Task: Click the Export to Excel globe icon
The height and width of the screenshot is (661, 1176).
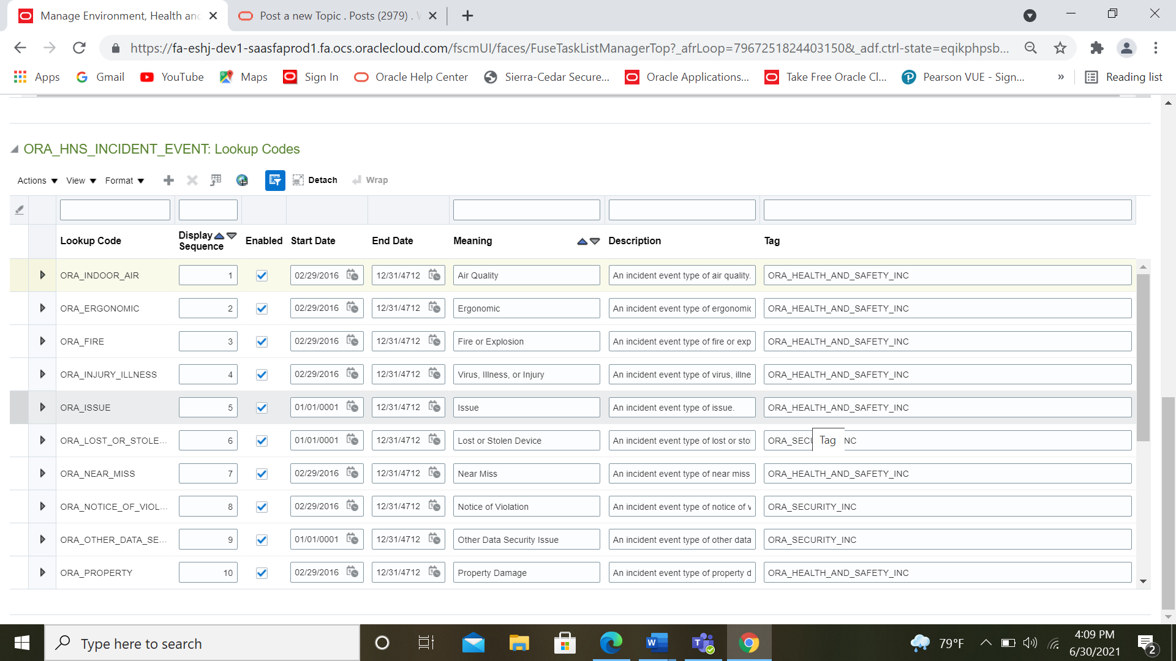Action: pos(242,180)
